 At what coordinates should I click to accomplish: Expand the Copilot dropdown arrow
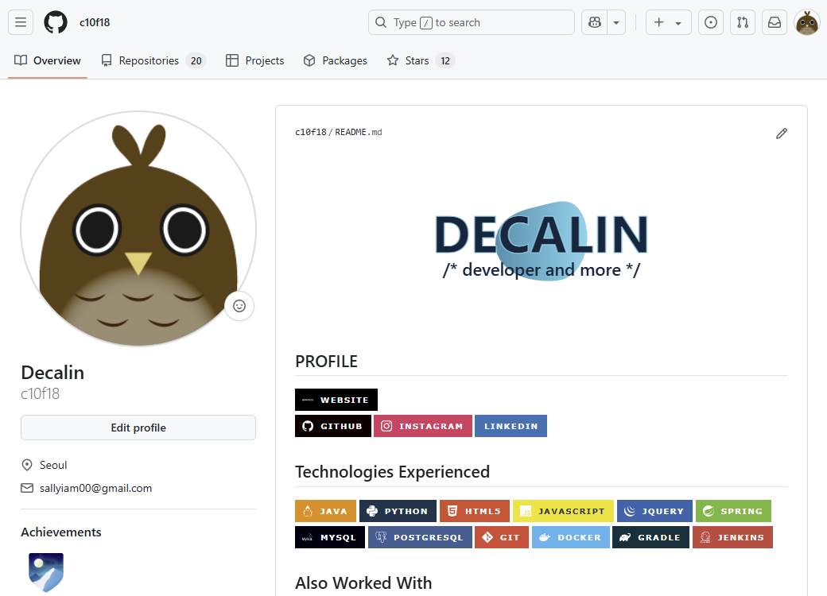616,22
